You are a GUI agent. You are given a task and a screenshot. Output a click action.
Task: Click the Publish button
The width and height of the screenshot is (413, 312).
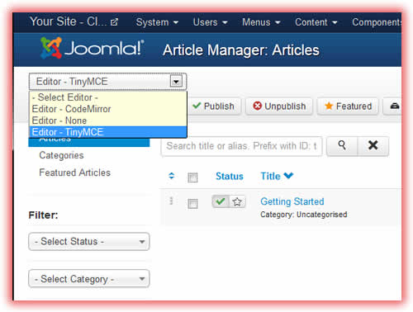click(x=214, y=106)
